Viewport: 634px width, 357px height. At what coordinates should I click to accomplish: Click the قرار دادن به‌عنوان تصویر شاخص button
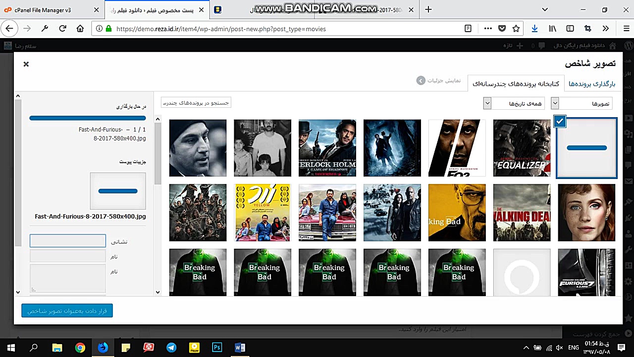pos(67,311)
